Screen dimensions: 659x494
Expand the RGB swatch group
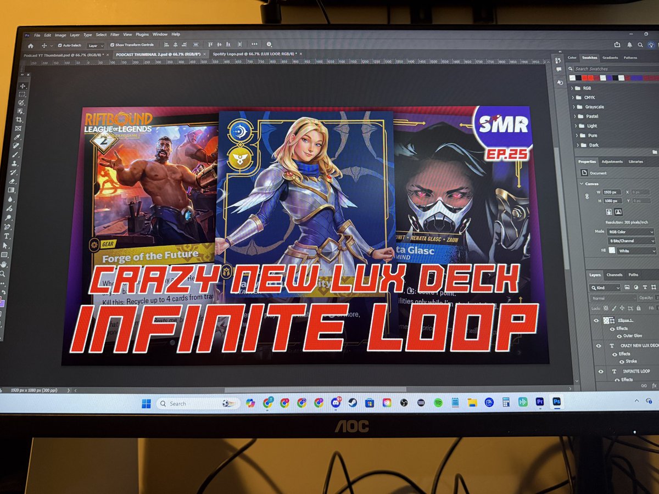[x=572, y=88]
